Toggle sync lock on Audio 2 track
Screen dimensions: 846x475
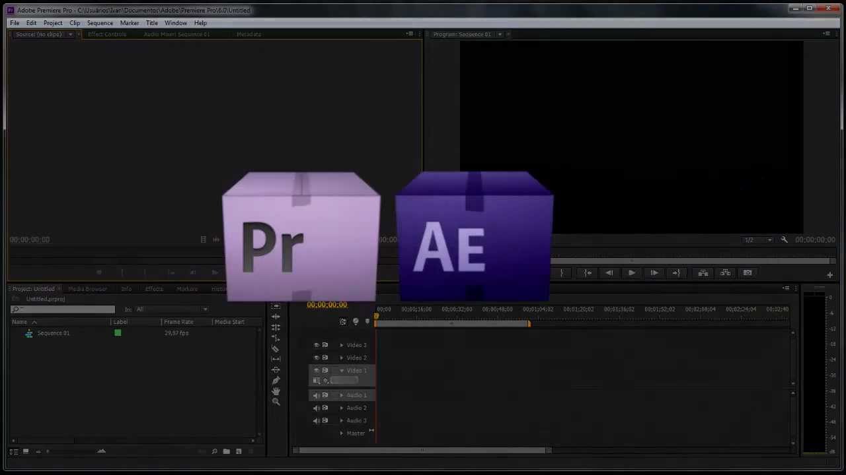(325, 408)
